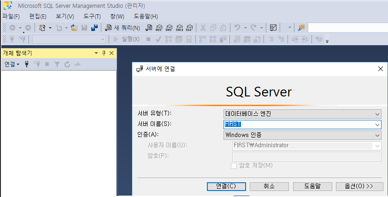388x197 pixels.
Task: Click the Object Explorer Stop square icon
Action: pyautogui.click(x=47, y=65)
